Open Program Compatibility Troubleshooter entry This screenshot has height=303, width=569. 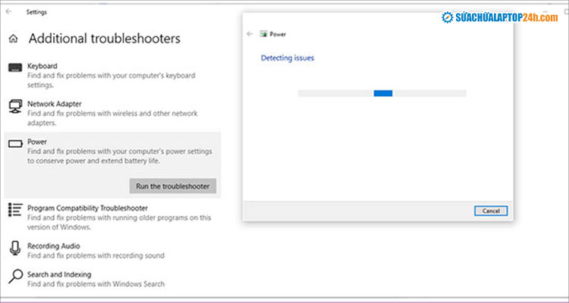87,208
